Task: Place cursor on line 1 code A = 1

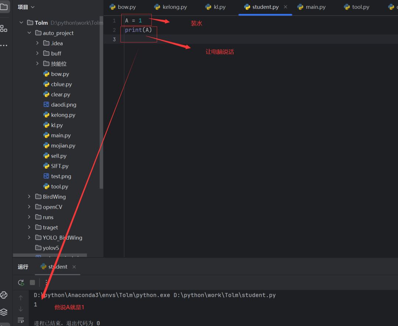Action: (x=133, y=21)
